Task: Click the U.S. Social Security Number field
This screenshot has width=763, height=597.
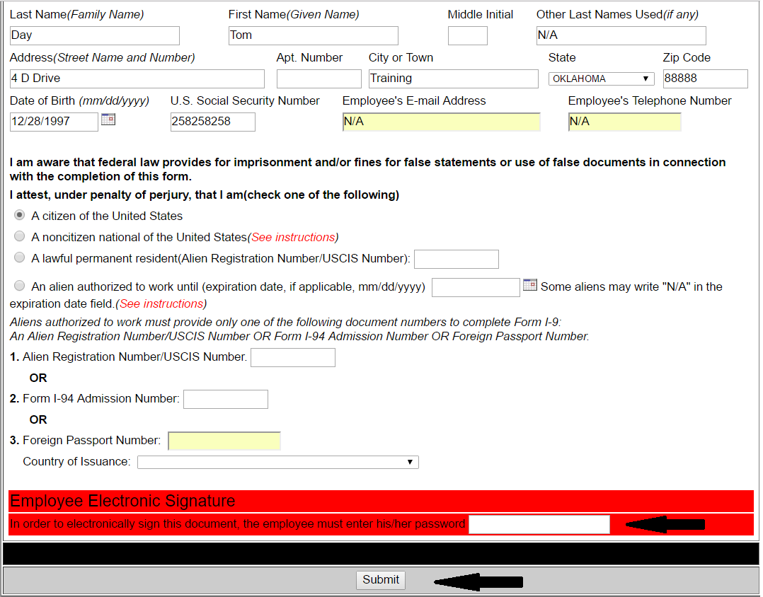Action: [x=212, y=121]
